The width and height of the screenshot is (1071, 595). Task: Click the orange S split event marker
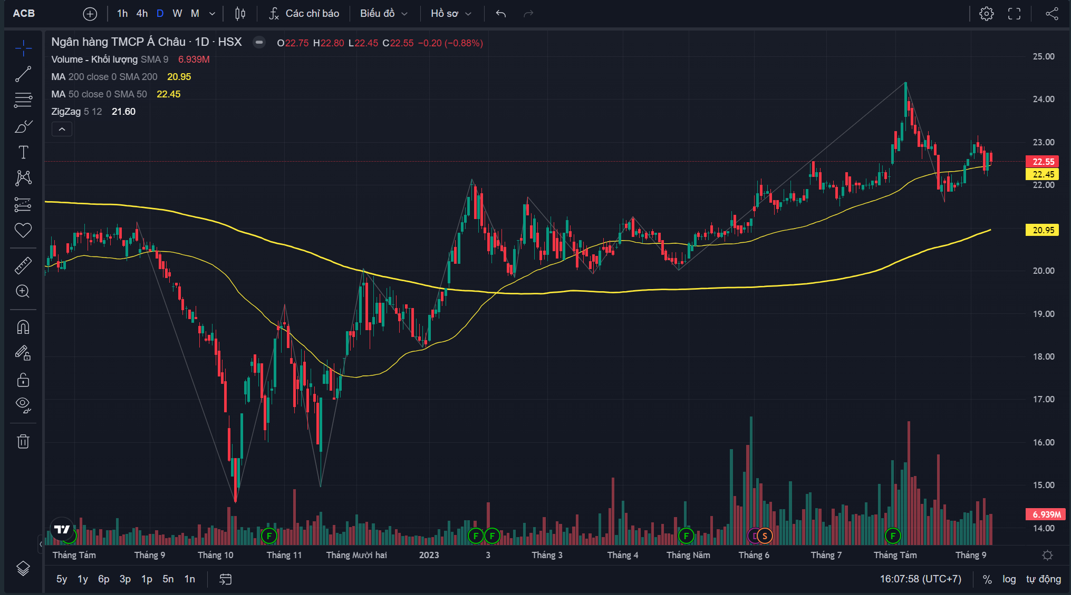coord(765,536)
